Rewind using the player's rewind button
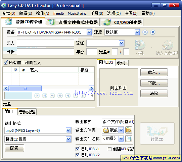The image size is (182, 162). tap(52, 96)
